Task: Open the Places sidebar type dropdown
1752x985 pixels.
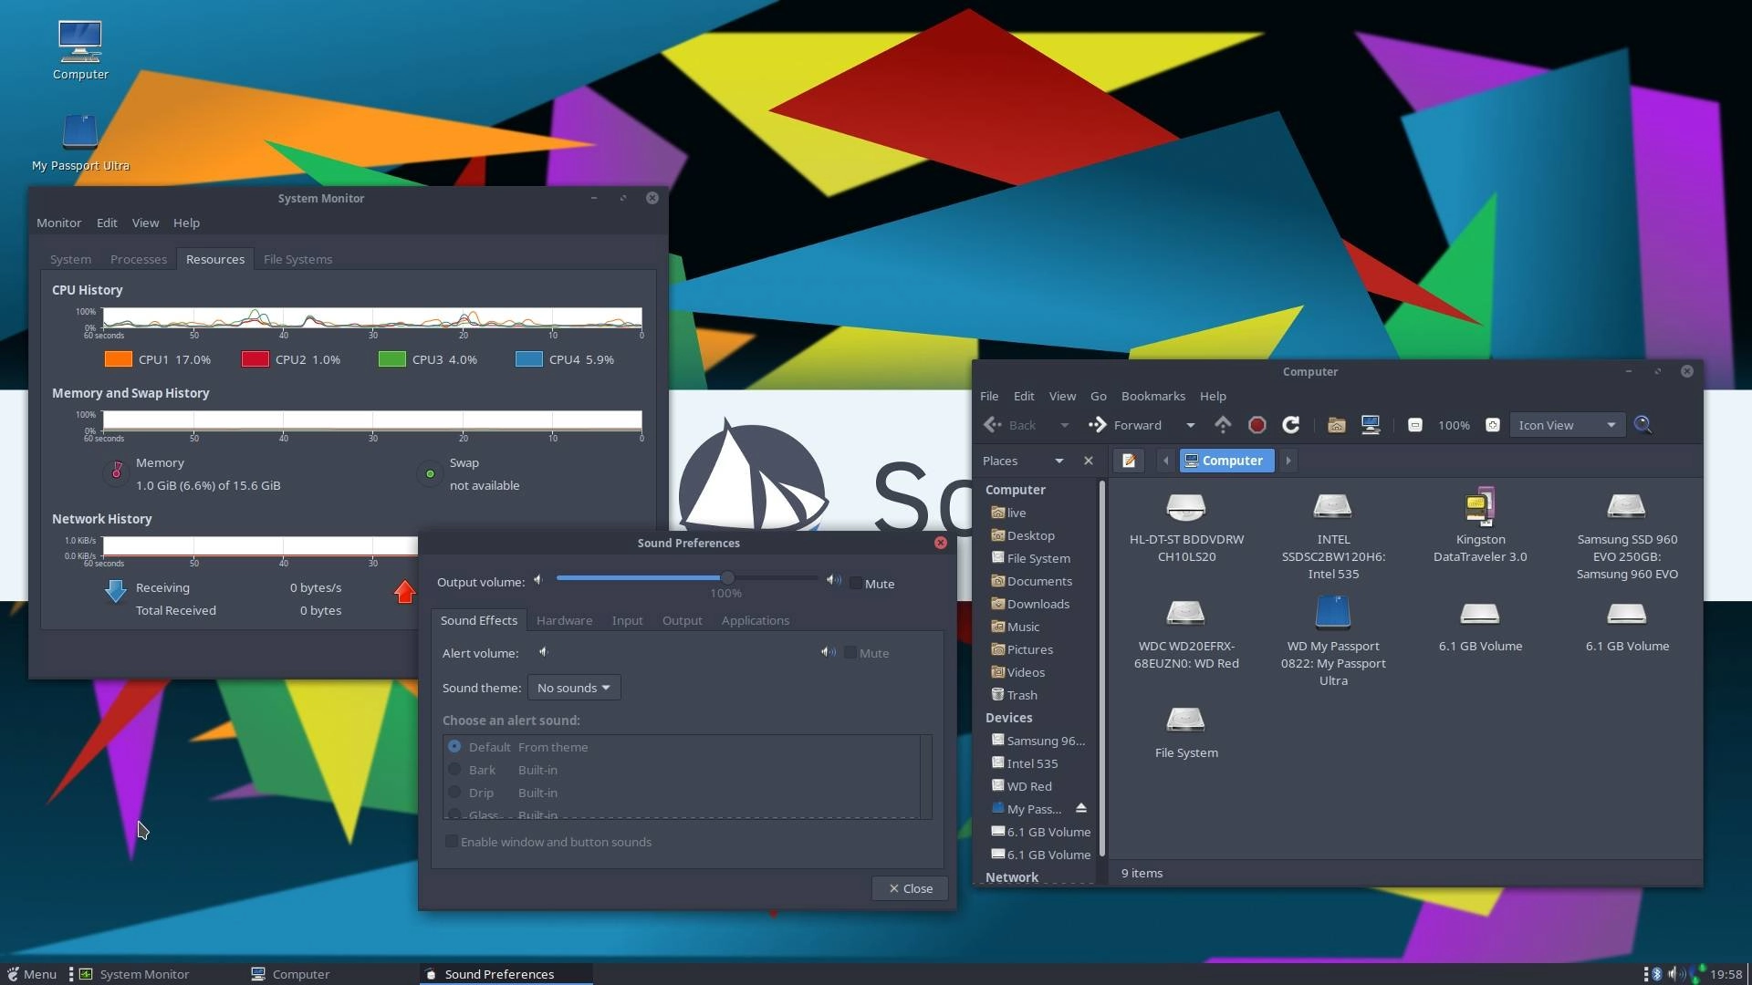Action: coord(1023,461)
